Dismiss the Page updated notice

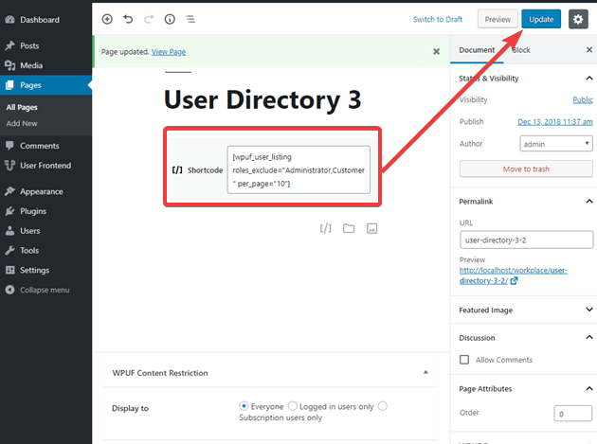pyautogui.click(x=437, y=51)
